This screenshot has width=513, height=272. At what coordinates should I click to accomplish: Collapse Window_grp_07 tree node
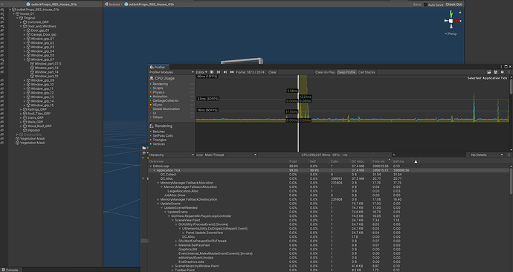[25, 59]
